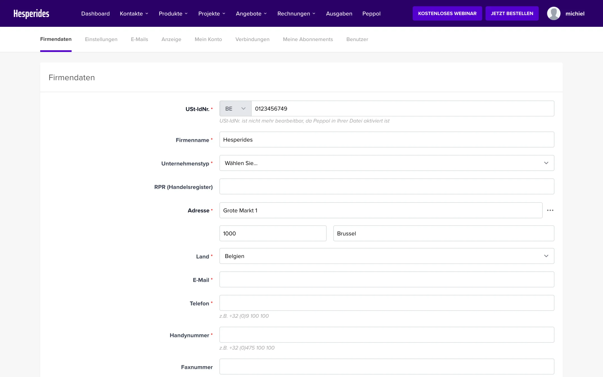The height and width of the screenshot is (377, 603).
Task: Switch to the Benutzer tab
Action: click(x=357, y=39)
